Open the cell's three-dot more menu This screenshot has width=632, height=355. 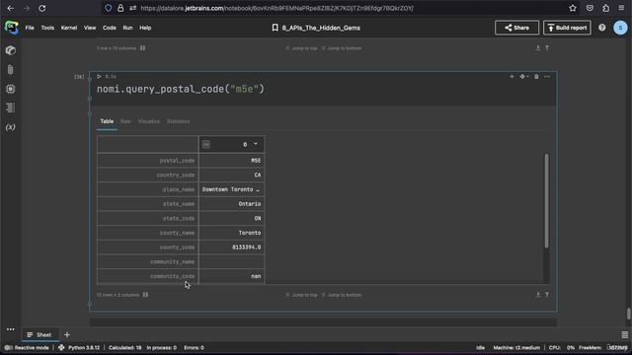(547, 77)
